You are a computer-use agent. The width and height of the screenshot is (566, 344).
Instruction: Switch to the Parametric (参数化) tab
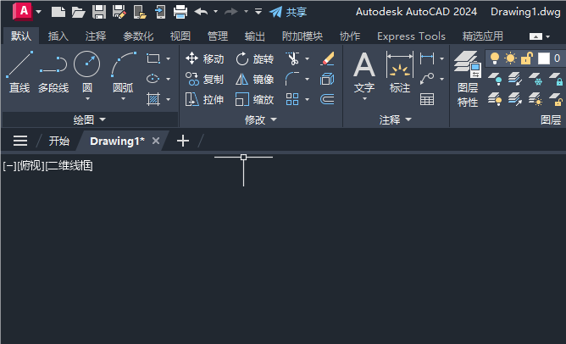138,36
